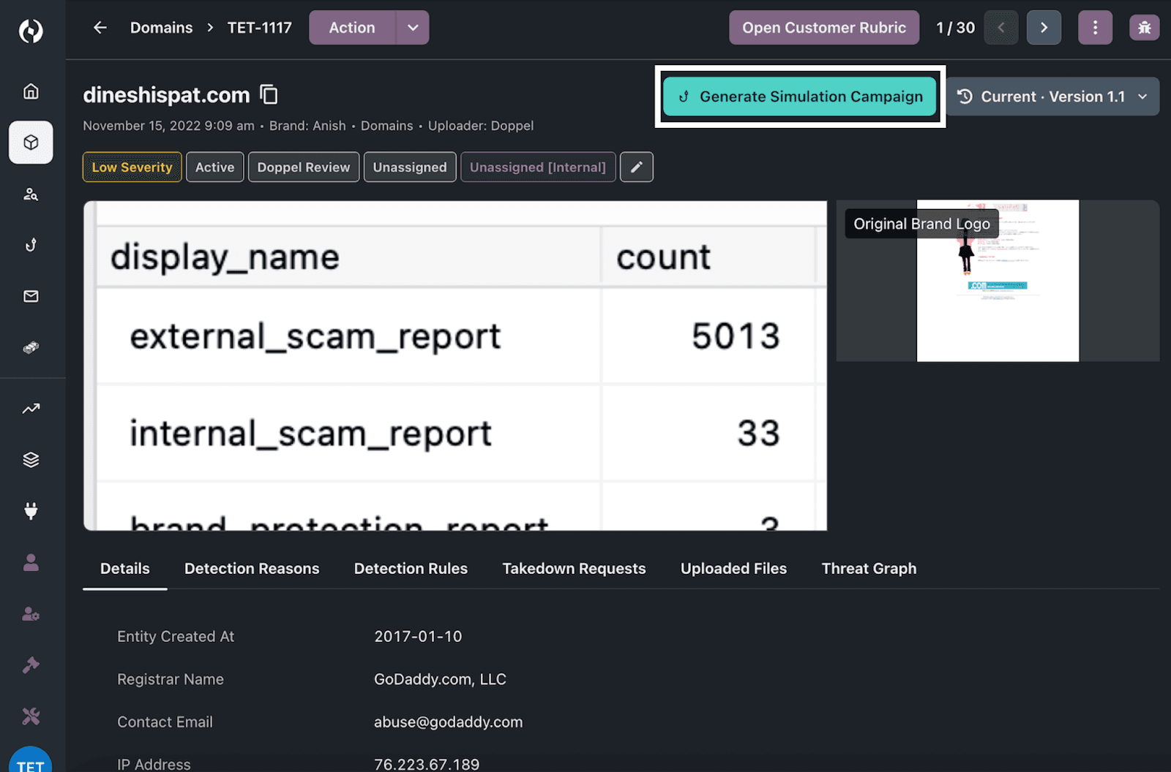Open the Current Version 1.1 dropdown
The image size is (1171, 772).
[1052, 96]
